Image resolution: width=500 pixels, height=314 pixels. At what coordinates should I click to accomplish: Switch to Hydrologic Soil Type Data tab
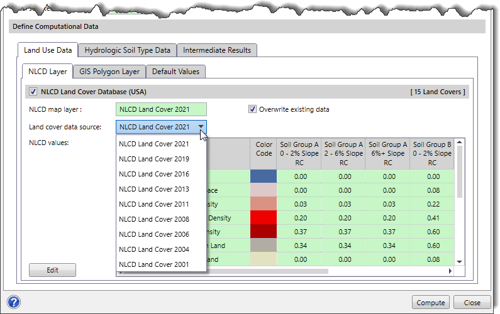(x=127, y=50)
